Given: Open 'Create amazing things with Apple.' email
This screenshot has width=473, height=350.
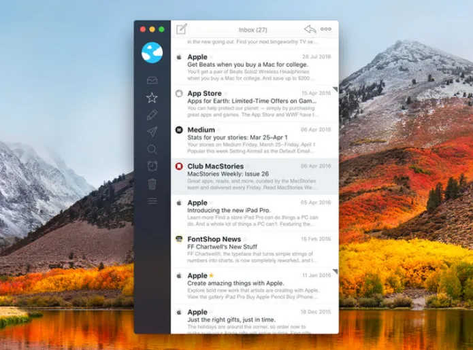Looking at the screenshot, I should coord(255,286).
